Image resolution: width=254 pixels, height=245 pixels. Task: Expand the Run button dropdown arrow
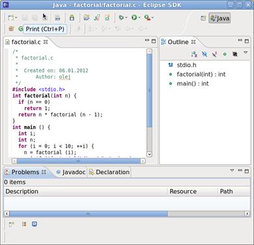[x=139, y=18]
